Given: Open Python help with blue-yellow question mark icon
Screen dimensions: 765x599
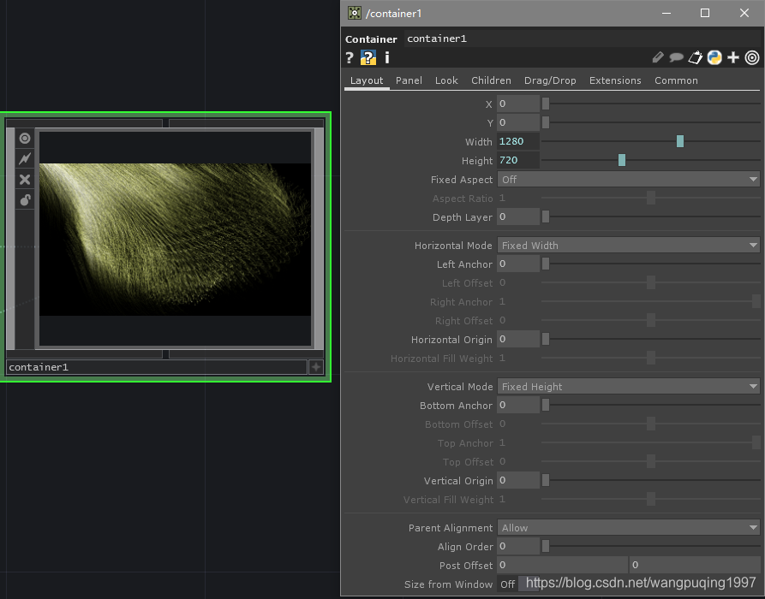Looking at the screenshot, I should (368, 58).
